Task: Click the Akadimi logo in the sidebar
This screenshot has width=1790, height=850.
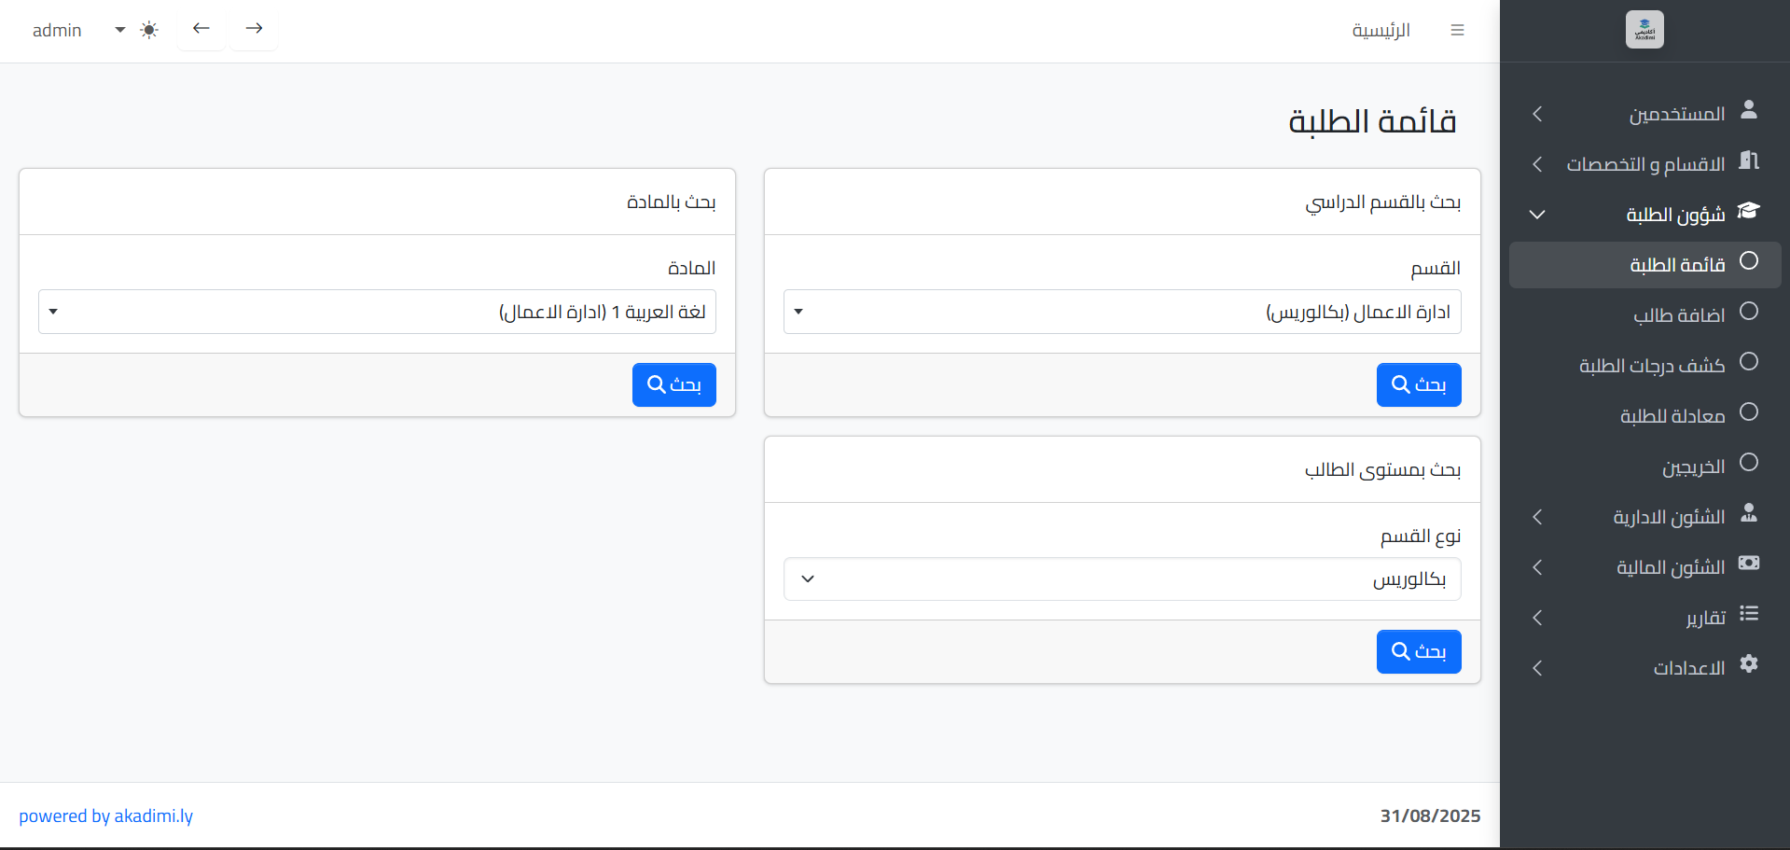Action: point(1644,30)
